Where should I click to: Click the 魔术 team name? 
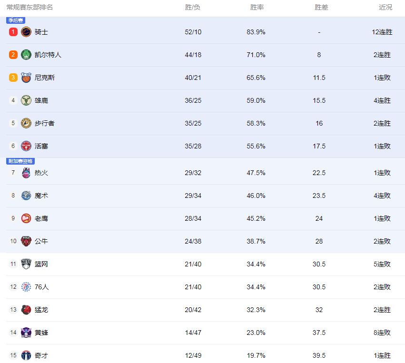[41, 196]
